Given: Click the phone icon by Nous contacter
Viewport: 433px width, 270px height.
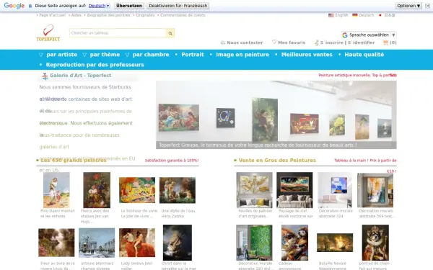Looking at the screenshot, I should click(223, 42).
